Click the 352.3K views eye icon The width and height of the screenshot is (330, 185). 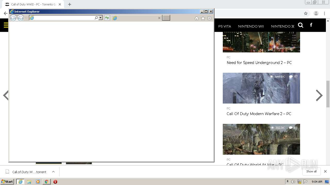click(272, 128)
